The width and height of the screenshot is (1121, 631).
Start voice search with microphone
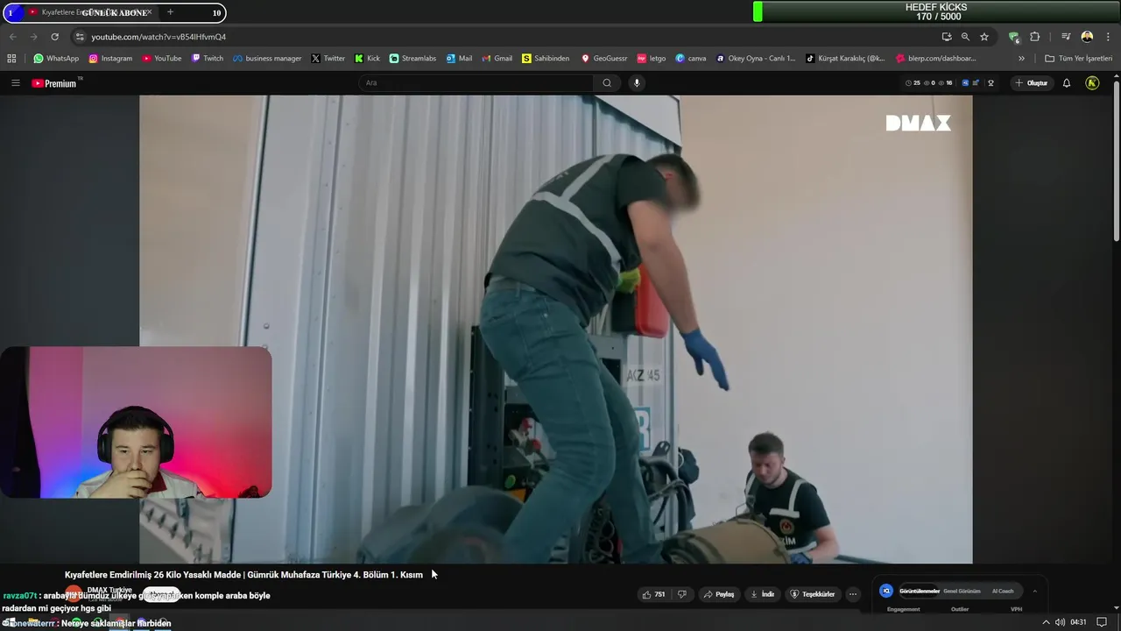637,83
